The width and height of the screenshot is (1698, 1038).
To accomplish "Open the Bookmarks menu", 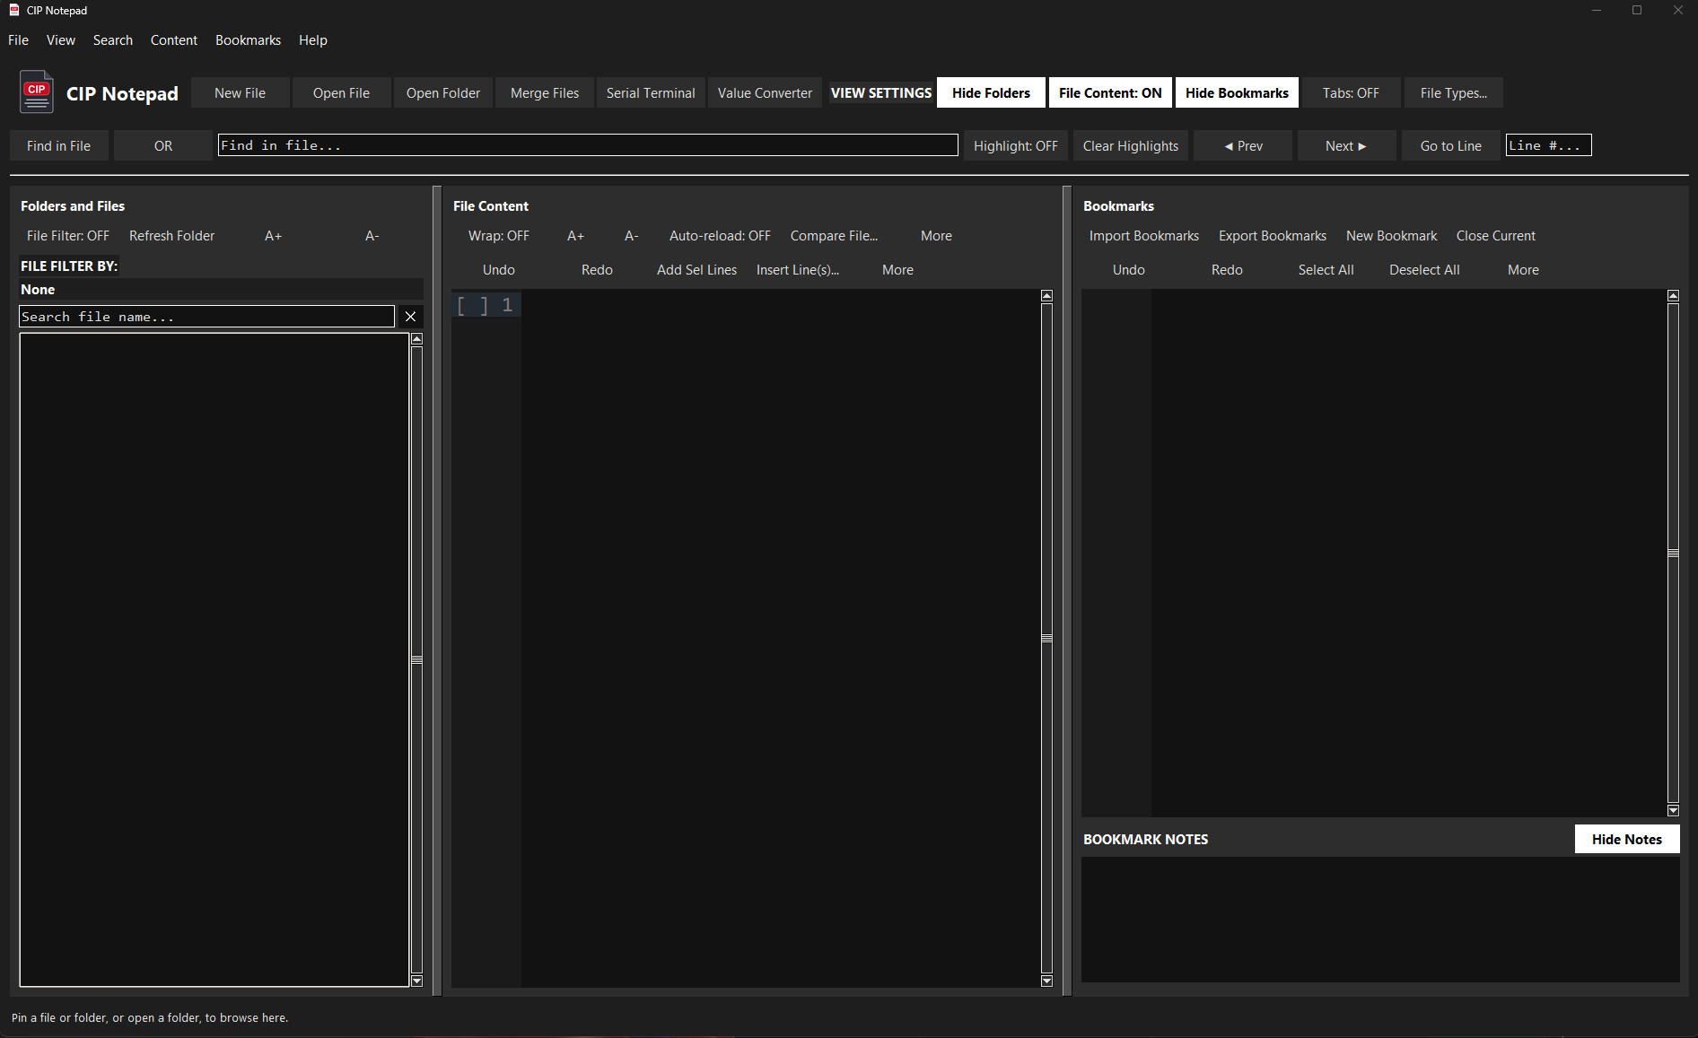I will 248,40.
